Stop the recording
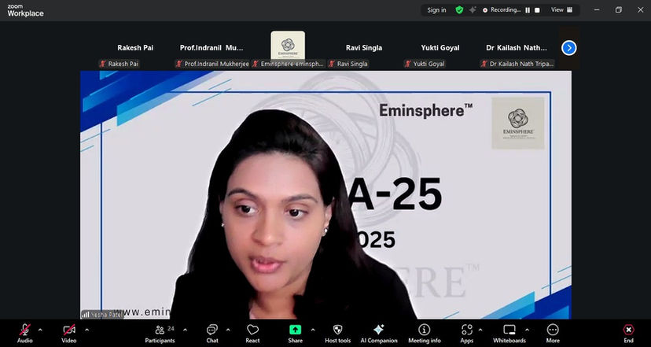 (537, 10)
